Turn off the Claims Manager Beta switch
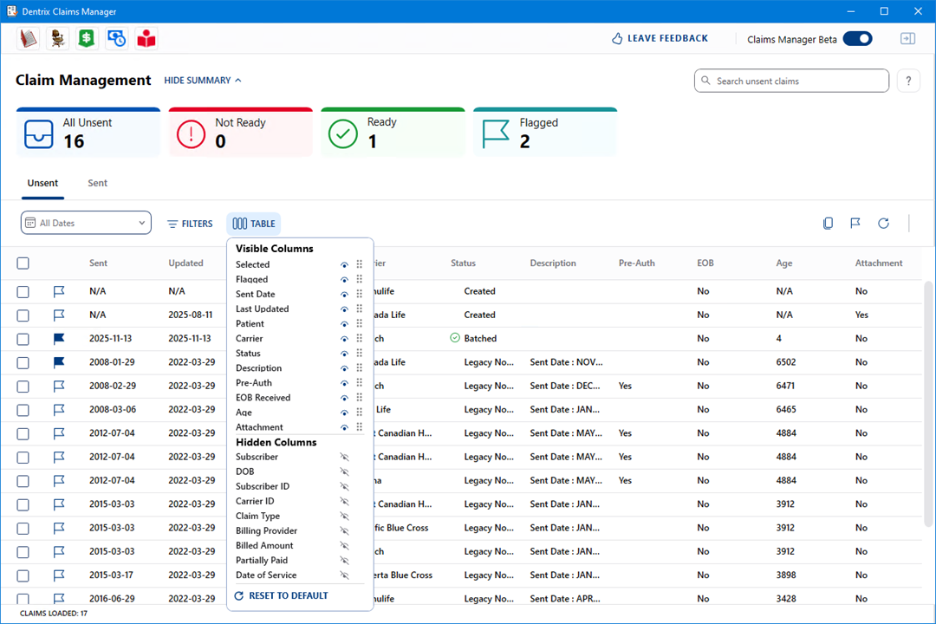The height and width of the screenshot is (624, 936). click(857, 38)
